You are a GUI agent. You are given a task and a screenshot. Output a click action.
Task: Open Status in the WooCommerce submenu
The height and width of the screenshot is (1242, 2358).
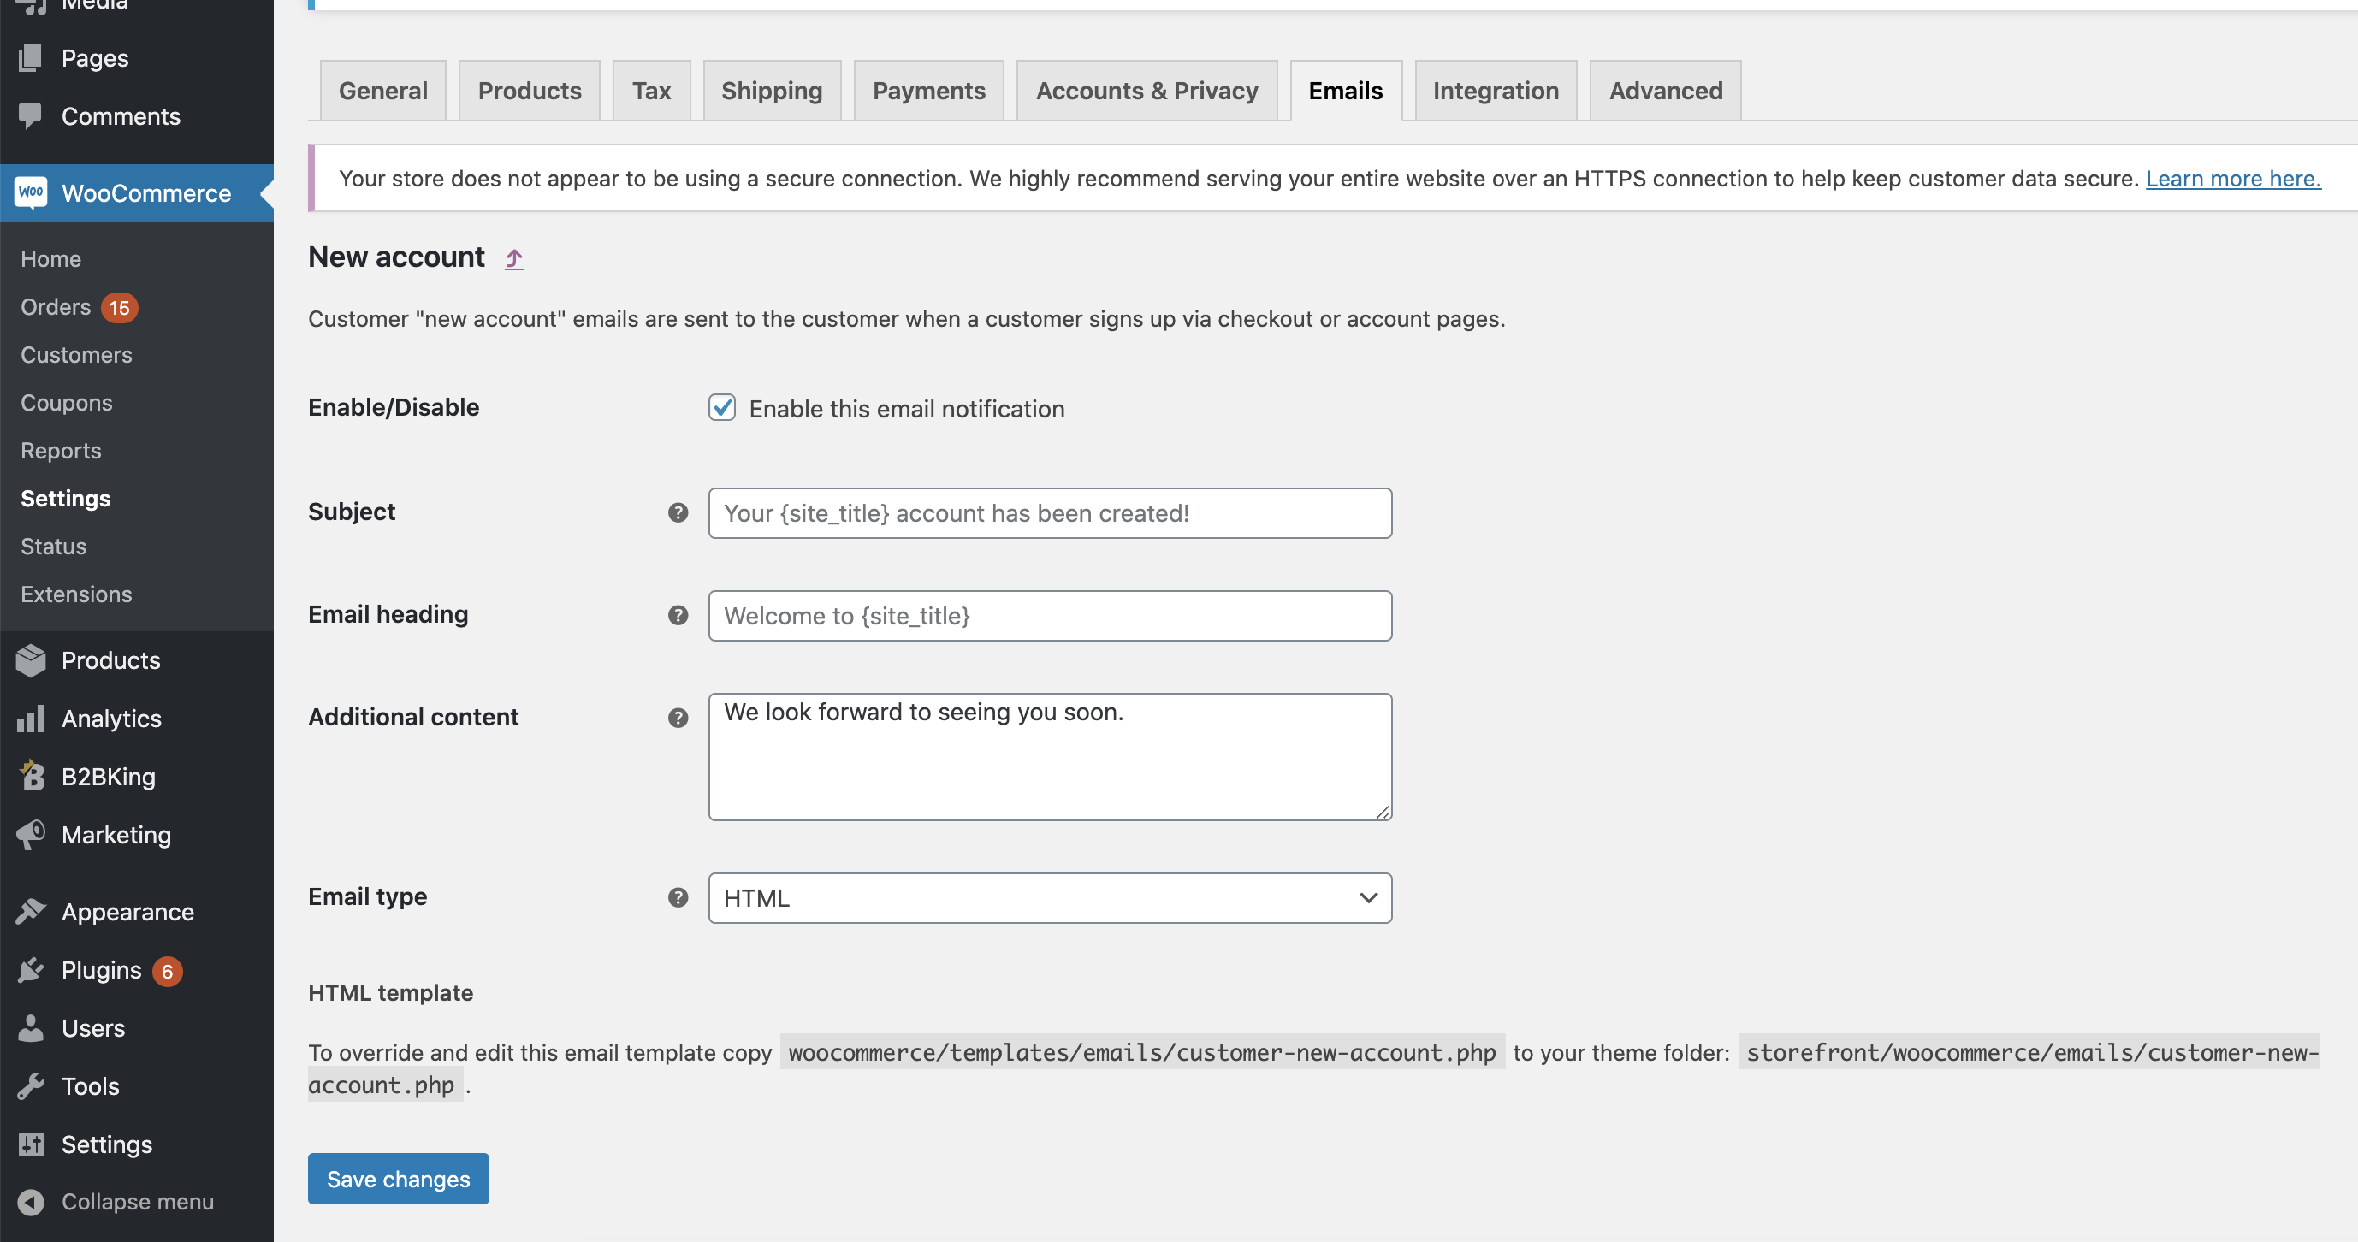point(53,547)
